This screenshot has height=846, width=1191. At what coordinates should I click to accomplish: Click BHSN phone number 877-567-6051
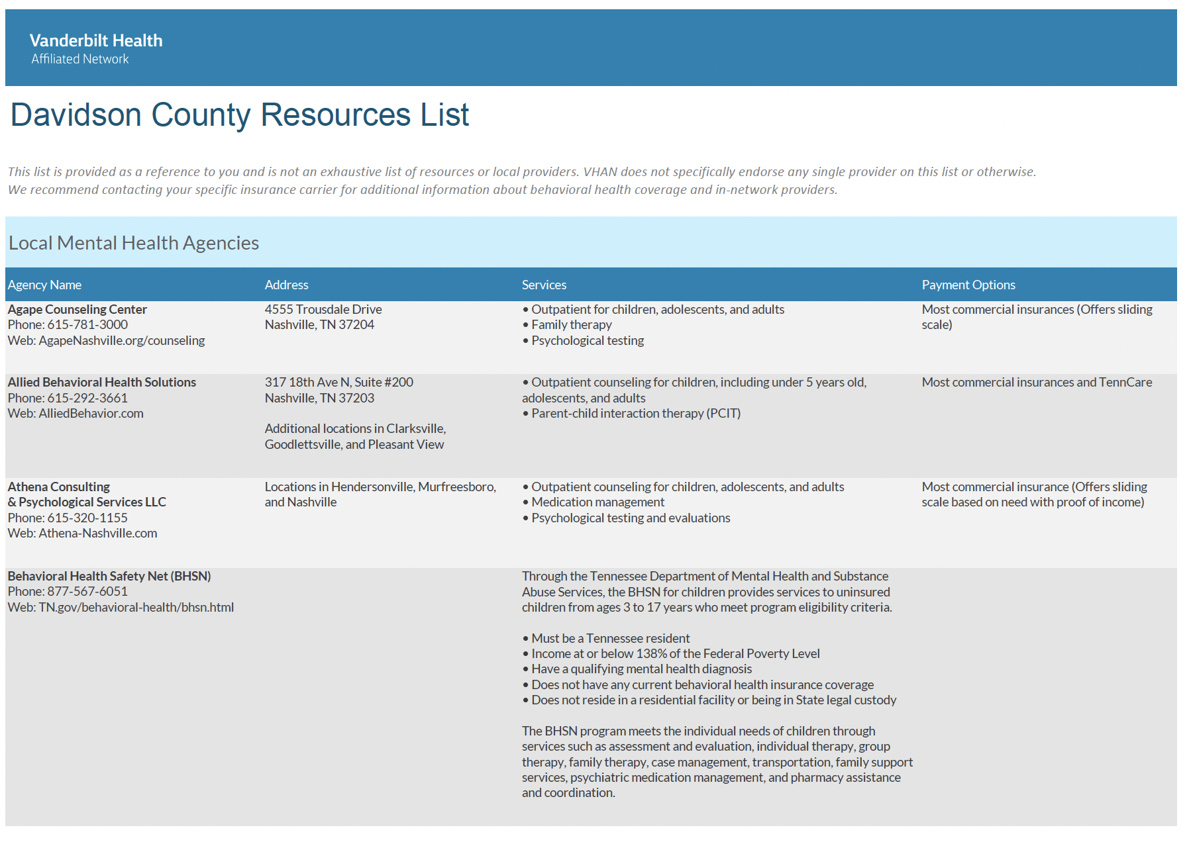click(x=87, y=591)
